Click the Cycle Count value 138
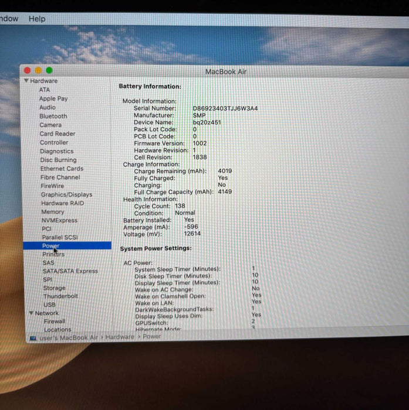 point(180,206)
